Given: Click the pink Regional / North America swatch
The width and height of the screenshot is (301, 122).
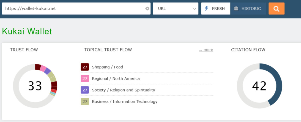Looking at the screenshot, I should (x=85, y=79).
